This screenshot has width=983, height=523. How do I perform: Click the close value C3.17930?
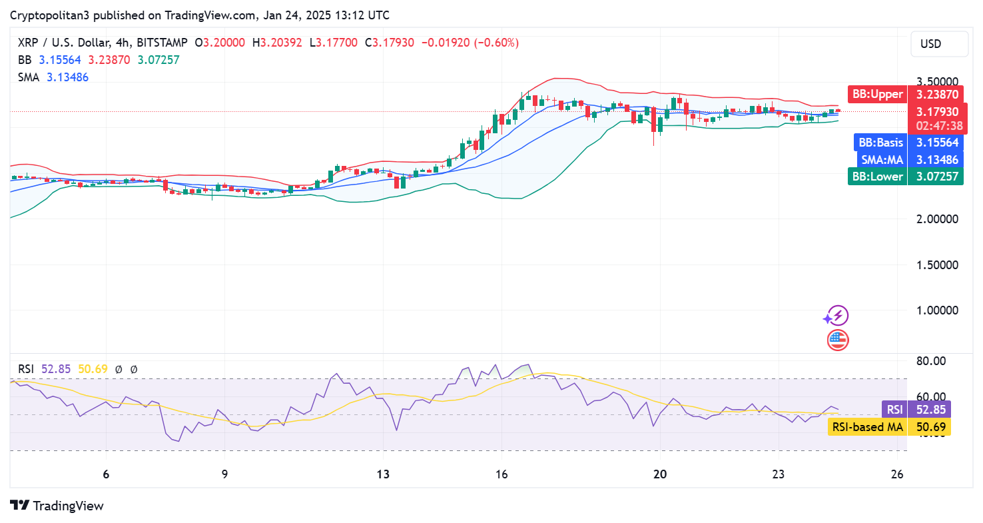click(x=389, y=43)
